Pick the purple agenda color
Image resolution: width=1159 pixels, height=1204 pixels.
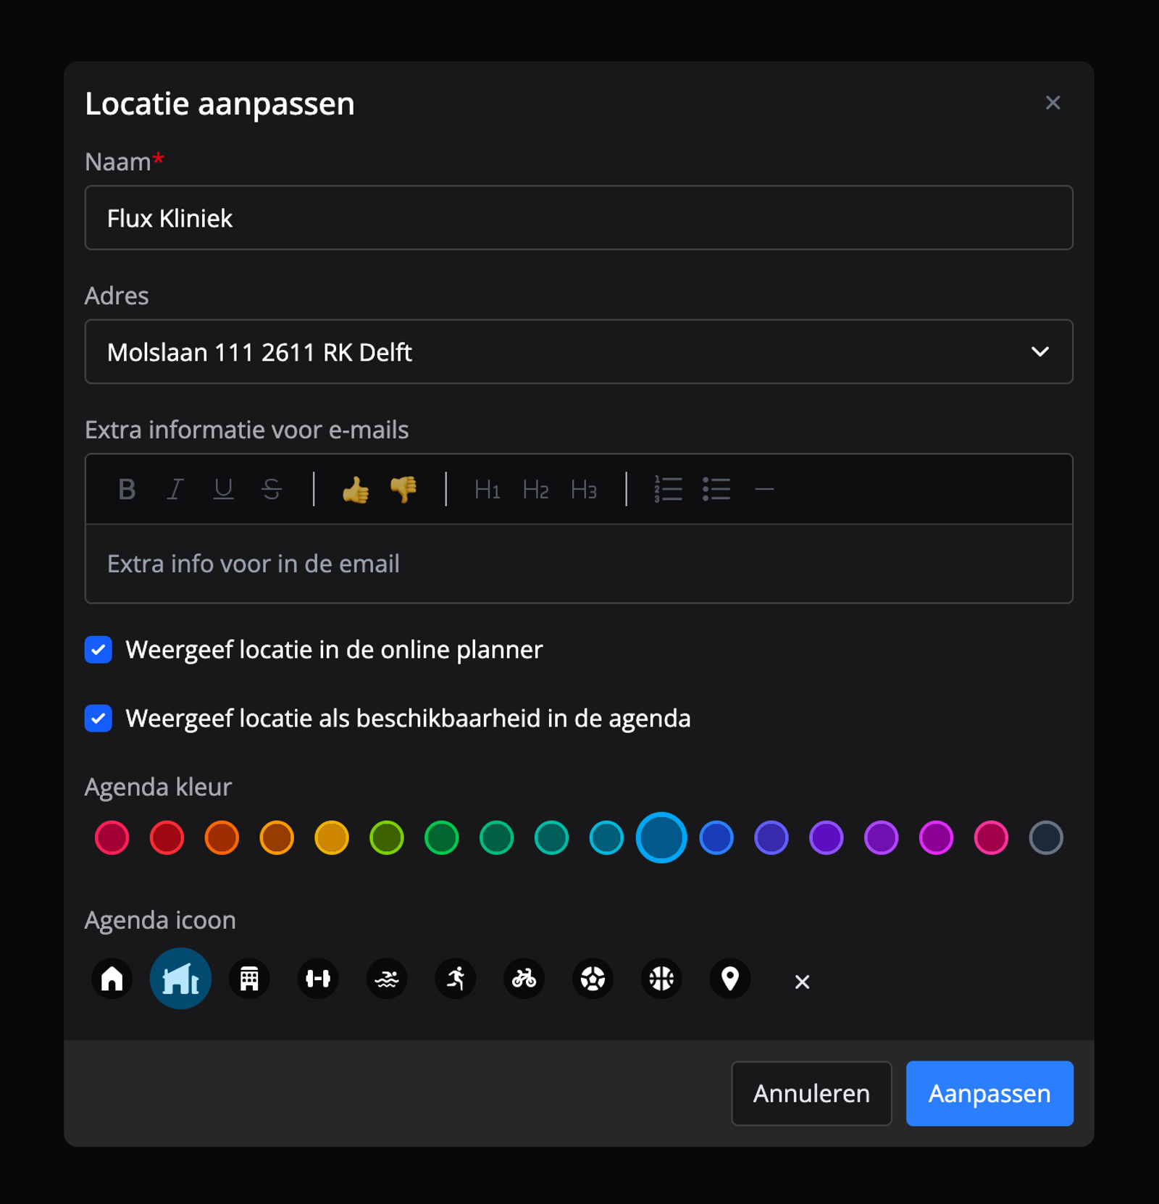[x=882, y=838]
